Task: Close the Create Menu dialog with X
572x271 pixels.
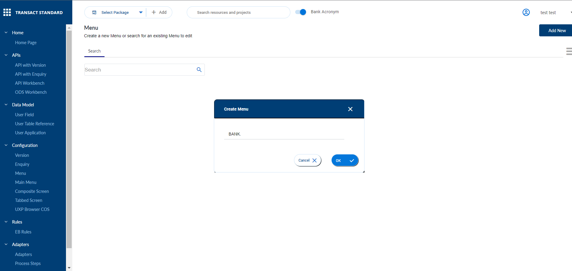Action: pos(350,109)
